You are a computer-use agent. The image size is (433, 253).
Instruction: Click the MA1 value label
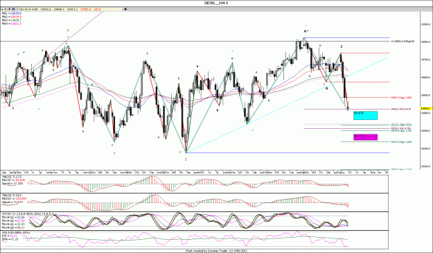(x=12, y=13)
